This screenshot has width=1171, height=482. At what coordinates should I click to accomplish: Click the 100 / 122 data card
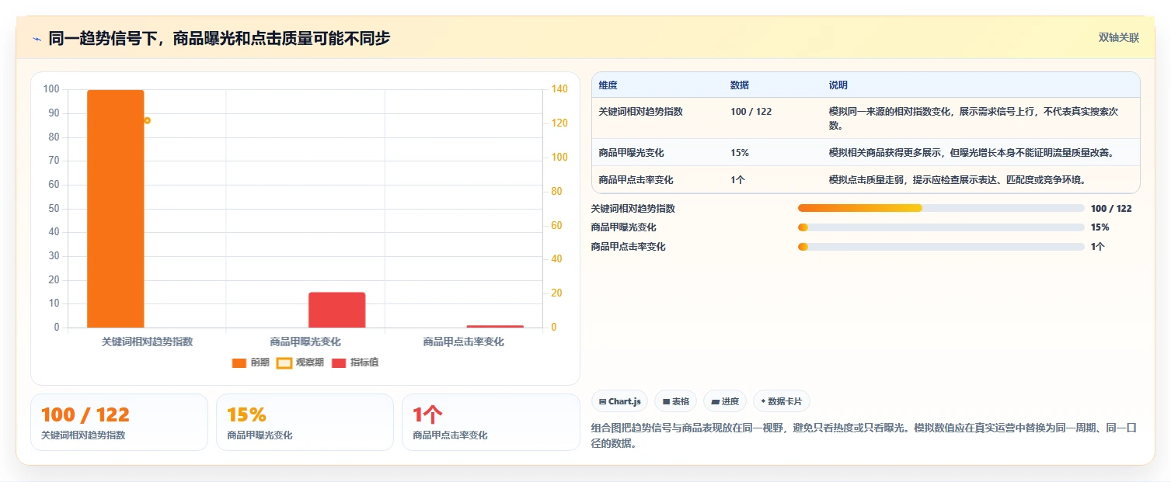pos(119,422)
